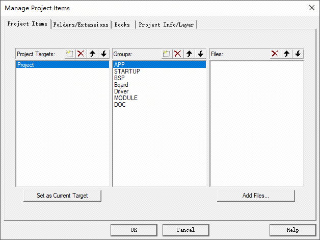Select the MODULE group
This screenshot has width=320, height=240.
click(126, 98)
